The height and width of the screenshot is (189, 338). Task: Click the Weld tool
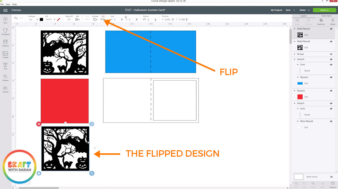(x=304, y=184)
